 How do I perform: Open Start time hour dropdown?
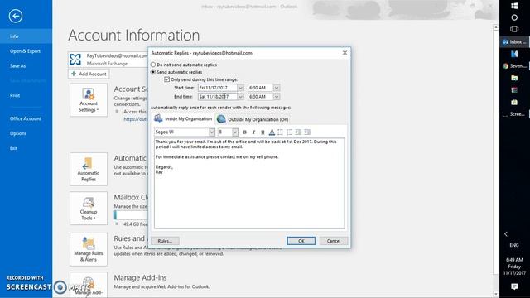click(x=277, y=88)
